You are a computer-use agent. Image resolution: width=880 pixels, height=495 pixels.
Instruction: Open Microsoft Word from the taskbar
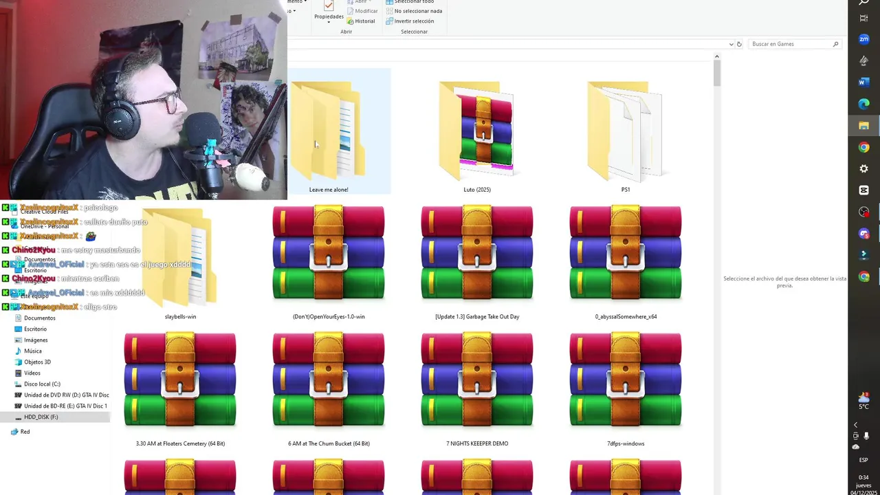click(864, 82)
